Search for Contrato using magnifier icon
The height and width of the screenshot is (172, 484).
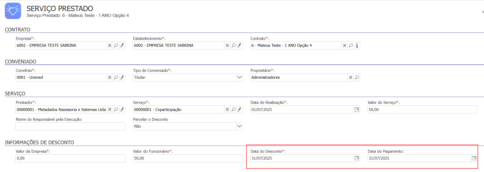[351, 45]
